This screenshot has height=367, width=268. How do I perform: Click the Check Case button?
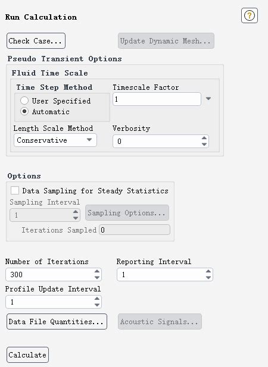pyautogui.click(x=36, y=40)
